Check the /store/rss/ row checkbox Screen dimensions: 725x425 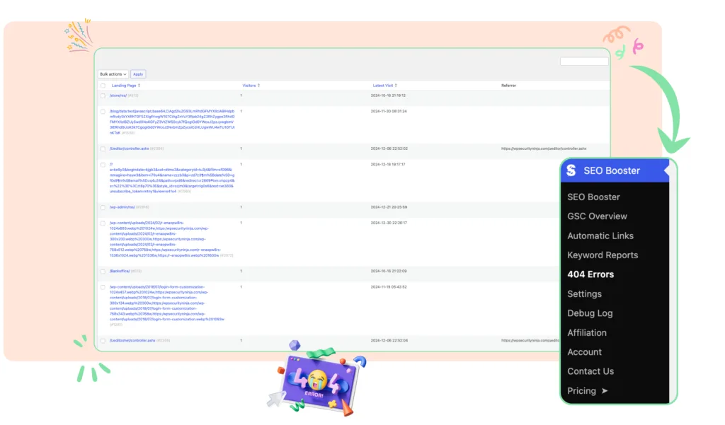(103, 95)
